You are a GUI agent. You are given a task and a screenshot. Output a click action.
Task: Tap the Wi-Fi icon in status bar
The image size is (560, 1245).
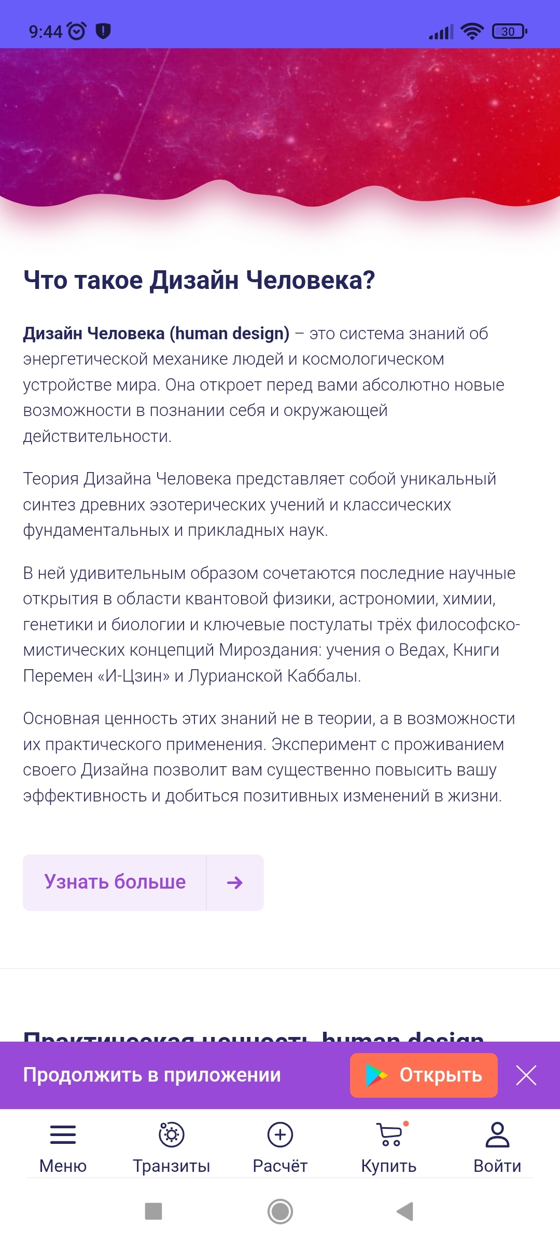point(472,32)
